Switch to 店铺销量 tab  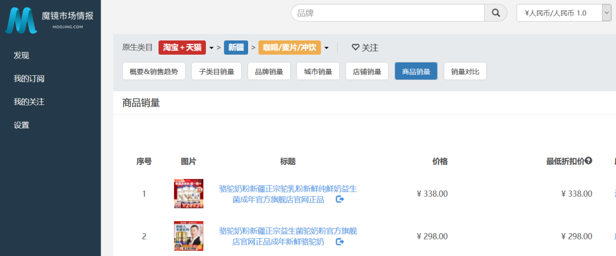point(367,71)
